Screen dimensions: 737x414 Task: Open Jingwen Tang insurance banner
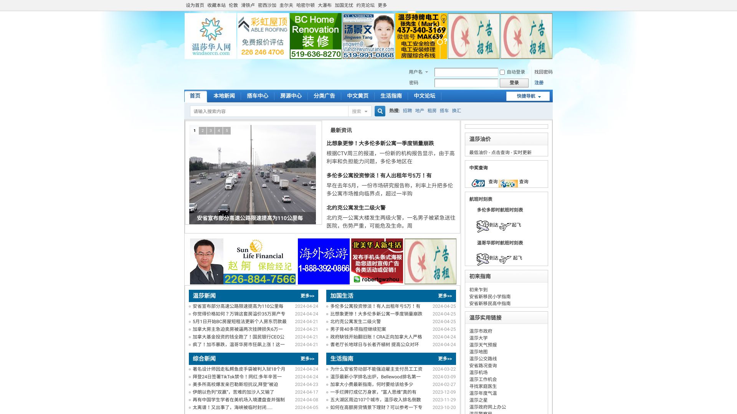(x=368, y=36)
